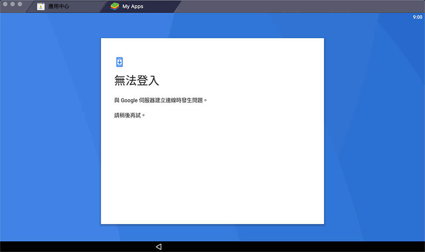425x252 pixels.
Task: Click the 無法登入 heading
Action: (136, 80)
